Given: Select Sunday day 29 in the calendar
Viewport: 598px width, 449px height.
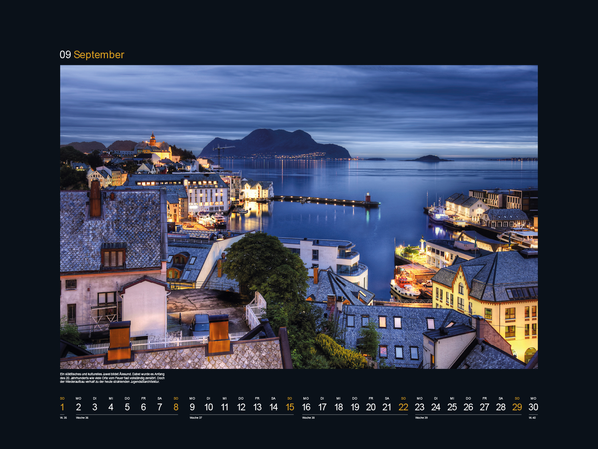Looking at the screenshot, I should point(517,407).
